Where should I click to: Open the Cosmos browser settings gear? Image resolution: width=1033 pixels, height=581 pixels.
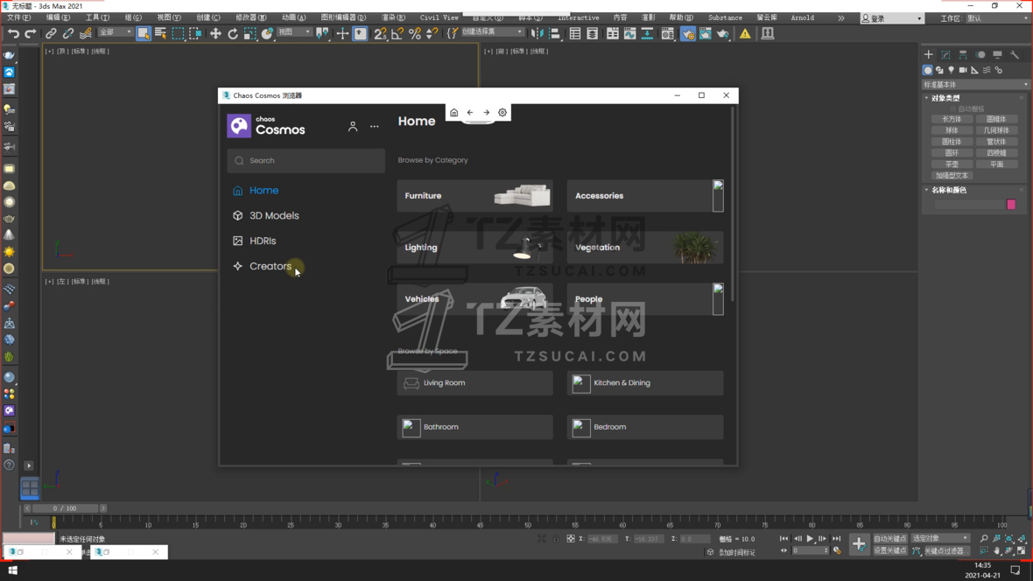pyautogui.click(x=502, y=113)
